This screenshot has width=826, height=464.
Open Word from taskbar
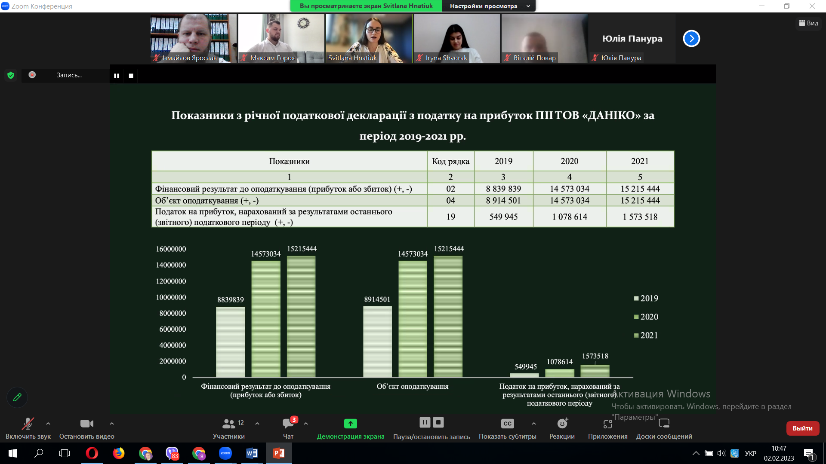(x=252, y=453)
